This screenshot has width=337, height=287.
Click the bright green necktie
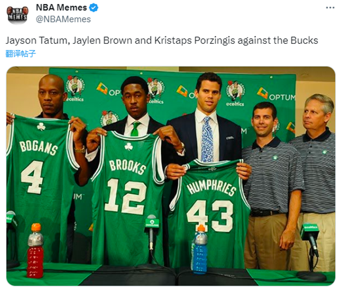(x=135, y=129)
